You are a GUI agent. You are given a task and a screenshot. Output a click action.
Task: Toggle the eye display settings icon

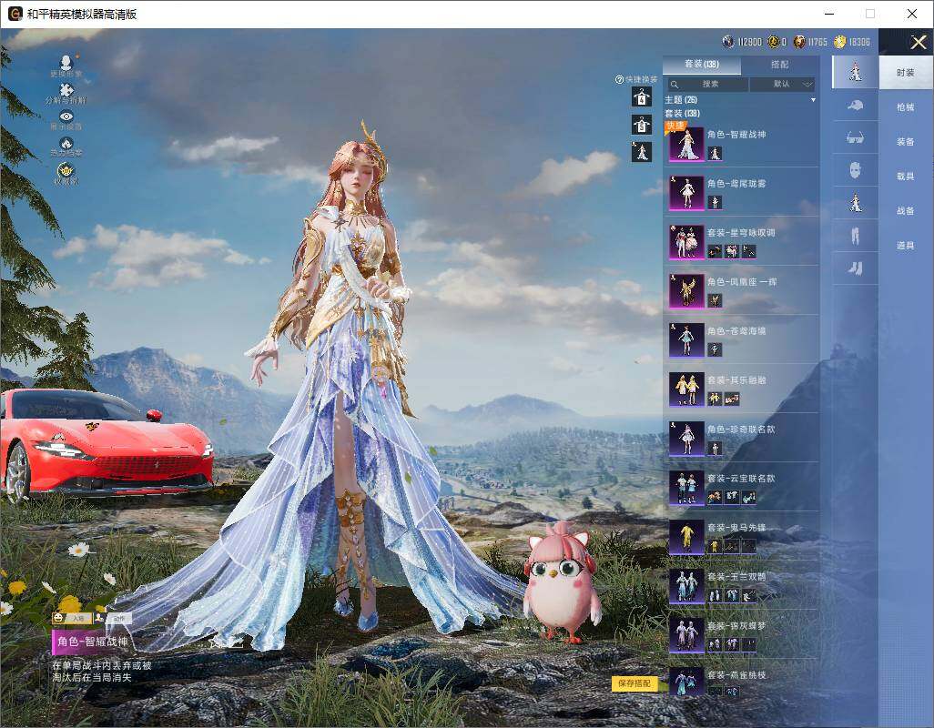tap(66, 119)
